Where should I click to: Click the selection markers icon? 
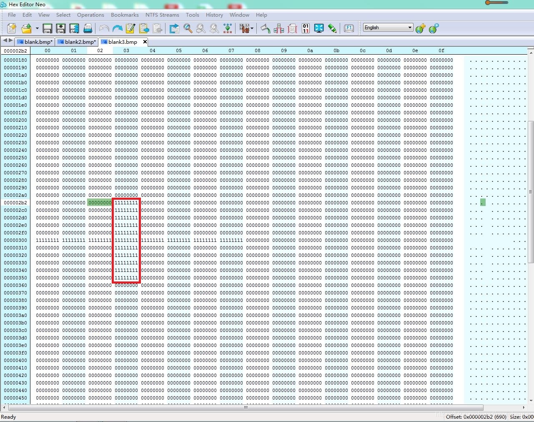click(x=279, y=28)
